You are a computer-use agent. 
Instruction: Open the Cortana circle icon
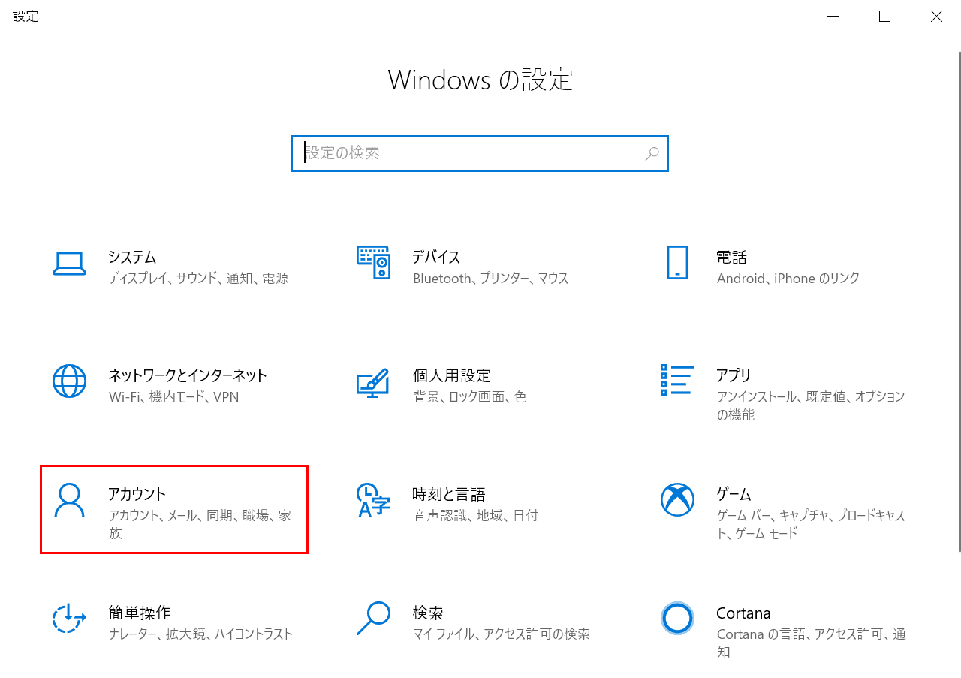coord(677,618)
